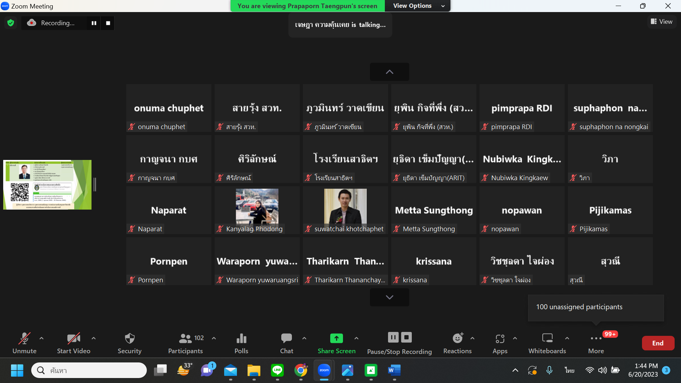Select the shared screen thumbnail

click(x=48, y=185)
